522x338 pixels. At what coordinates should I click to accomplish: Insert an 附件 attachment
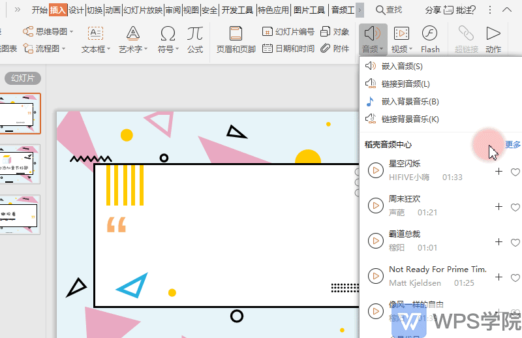[x=335, y=49]
